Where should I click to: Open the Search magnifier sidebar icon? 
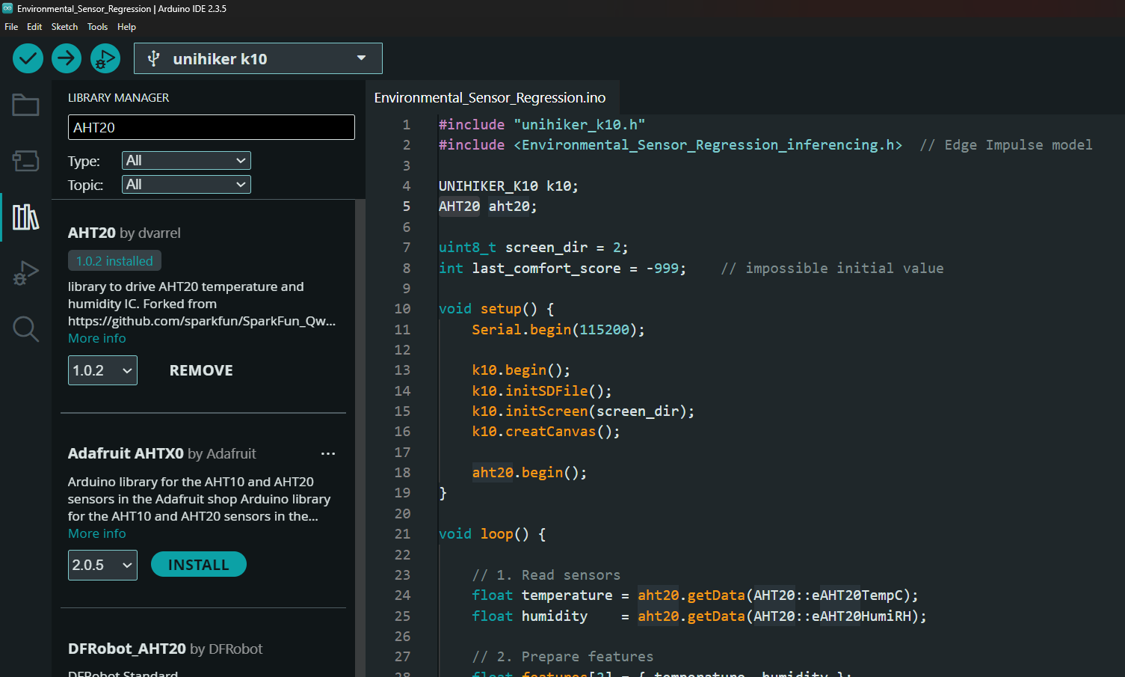pos(25,328)
